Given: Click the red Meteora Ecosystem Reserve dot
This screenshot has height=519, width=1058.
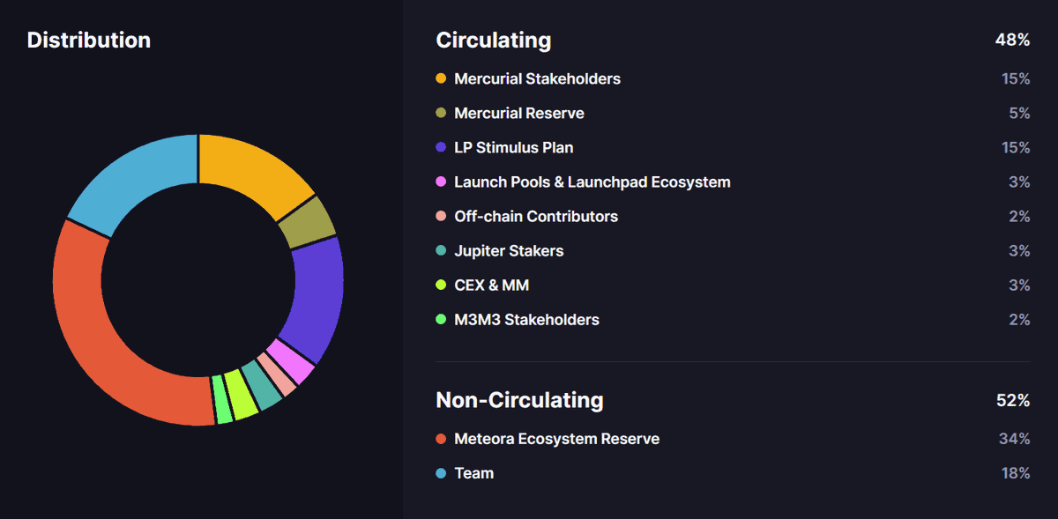Looking at the screenshot, I should click(x=441, y=439).
